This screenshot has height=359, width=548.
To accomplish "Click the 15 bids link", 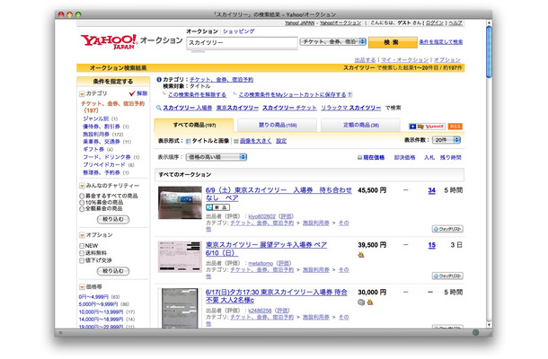I will tap(431, 245).
